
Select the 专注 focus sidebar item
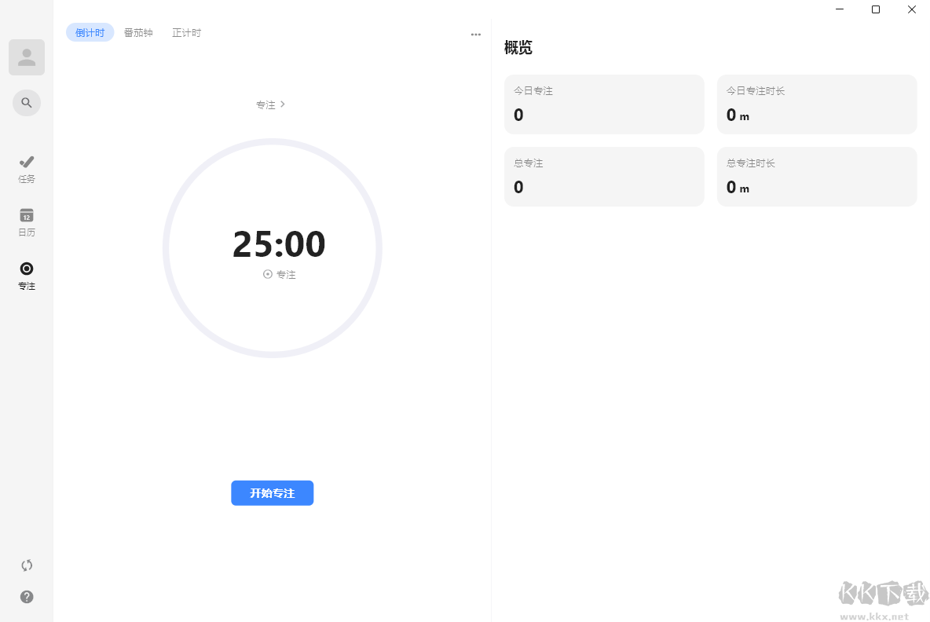coord(27,276)
